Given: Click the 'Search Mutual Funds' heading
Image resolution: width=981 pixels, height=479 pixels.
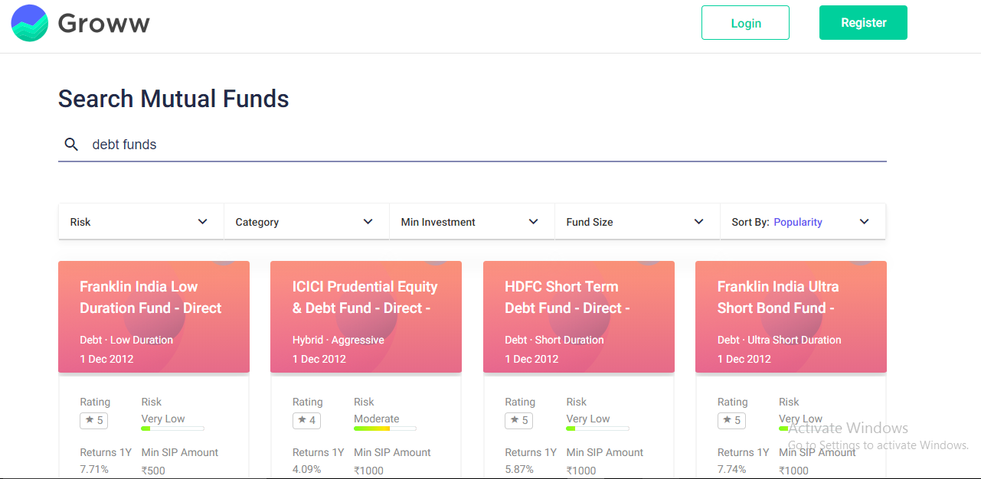Looking at the screenshot, I should (x=174, y=99).
